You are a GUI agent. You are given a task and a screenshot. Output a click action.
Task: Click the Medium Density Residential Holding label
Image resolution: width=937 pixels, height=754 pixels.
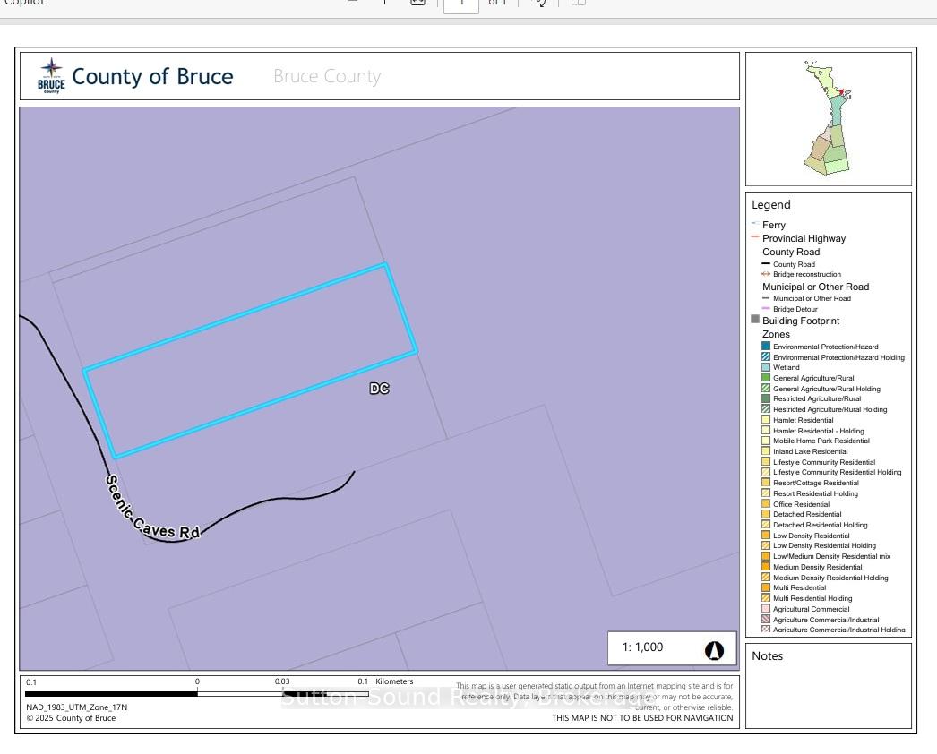pyautogui.click(x=830, y=578)
